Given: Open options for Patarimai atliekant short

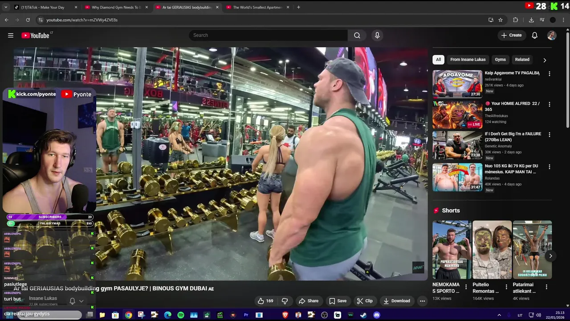Looking at the screenshot, I should (x=546, y=287).
